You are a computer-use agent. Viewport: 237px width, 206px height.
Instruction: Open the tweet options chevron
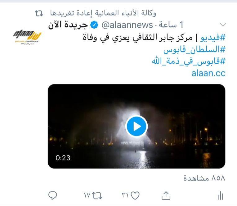(223, 25)
